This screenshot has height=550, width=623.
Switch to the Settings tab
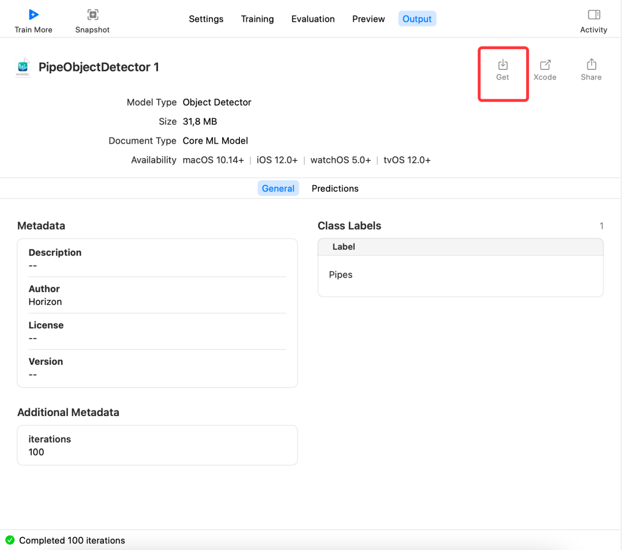click(206, 19)
